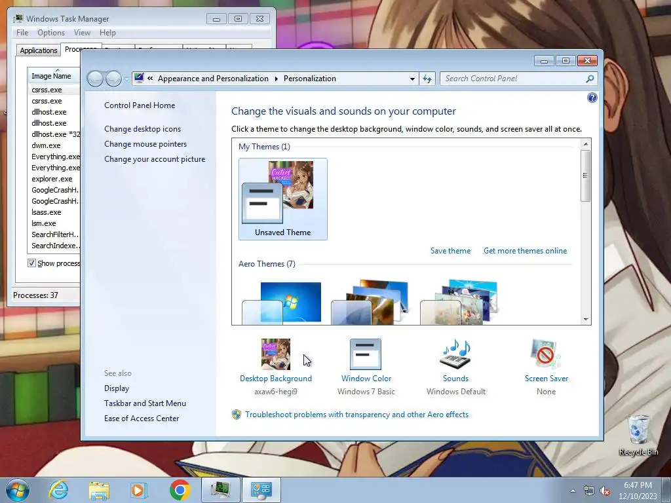This screenshot has height=503, width=671.
Task: Click the Image Name column header
Action: (x=54, y=76)
